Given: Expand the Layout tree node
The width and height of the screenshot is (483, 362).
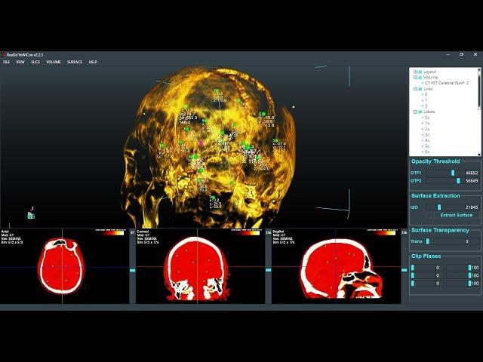Looking at the screenshot, I should coord(415,72).
